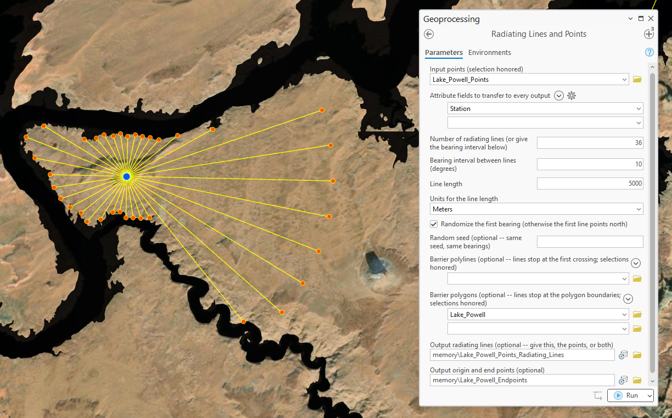The image size is (672, 418).
Task: Open the Units Meters dropdown
Action: [639, 209]
